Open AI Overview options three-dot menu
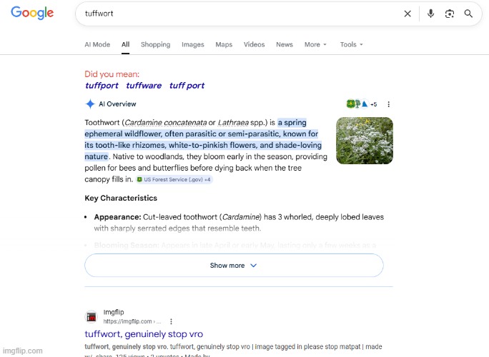Image resolution: width=489 pixels, height=357 pixels. [x=388, y=104]
